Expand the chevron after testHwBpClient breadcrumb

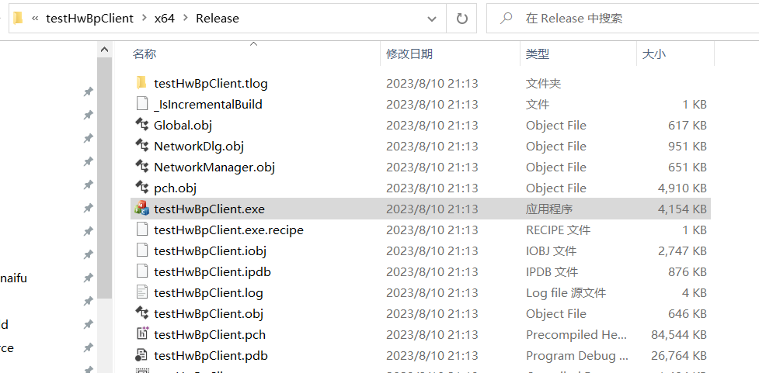[143, 18]
